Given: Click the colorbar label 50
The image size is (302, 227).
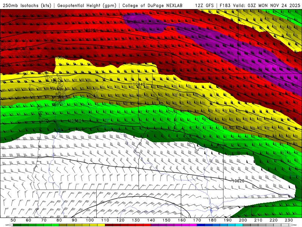Looking at the screenshot, I should point(13,220).
